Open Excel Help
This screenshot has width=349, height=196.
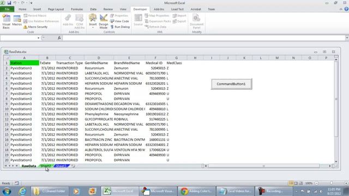[346, 9]
